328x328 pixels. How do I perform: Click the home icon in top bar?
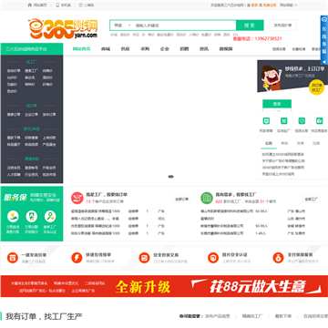[29, 5]
